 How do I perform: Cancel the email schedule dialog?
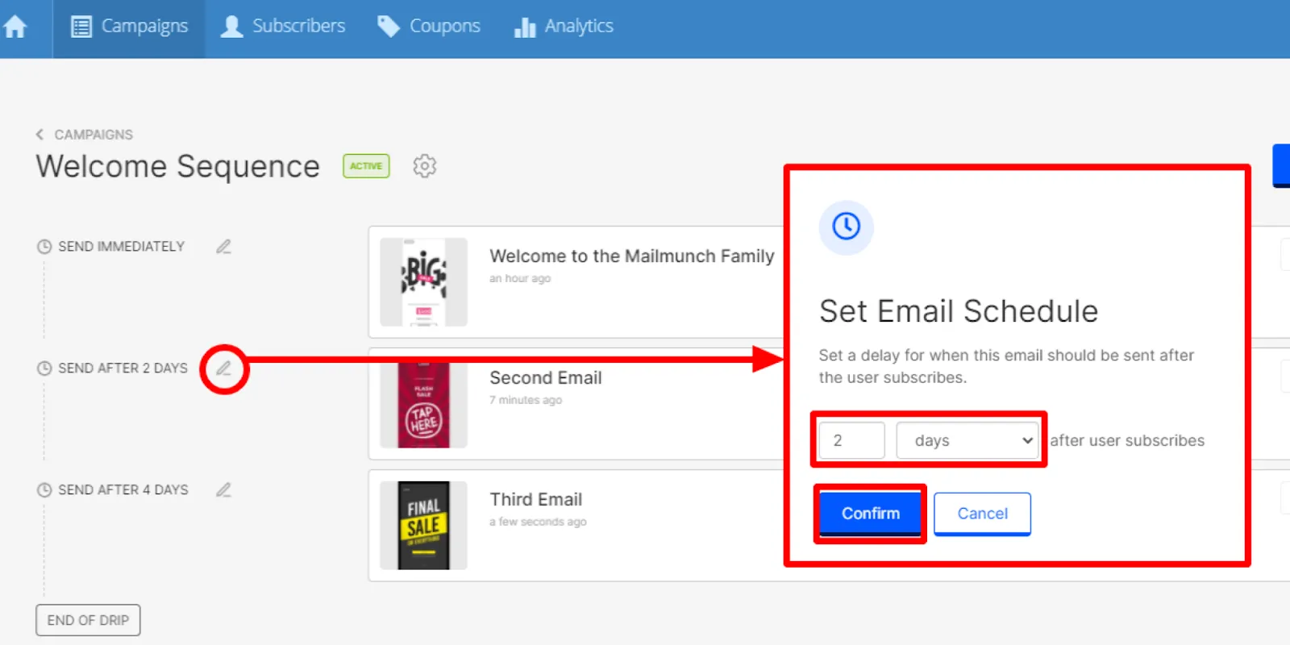pos(982,514)
